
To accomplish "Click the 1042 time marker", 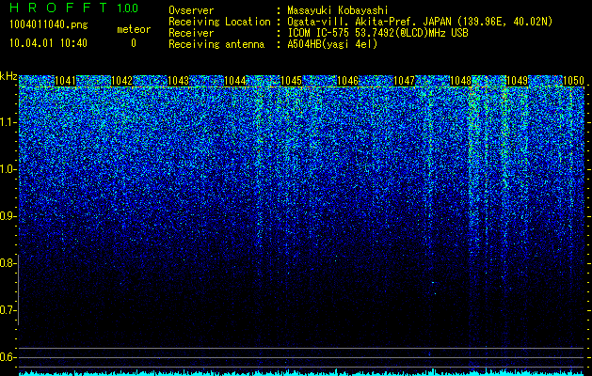I will (122, 81).
